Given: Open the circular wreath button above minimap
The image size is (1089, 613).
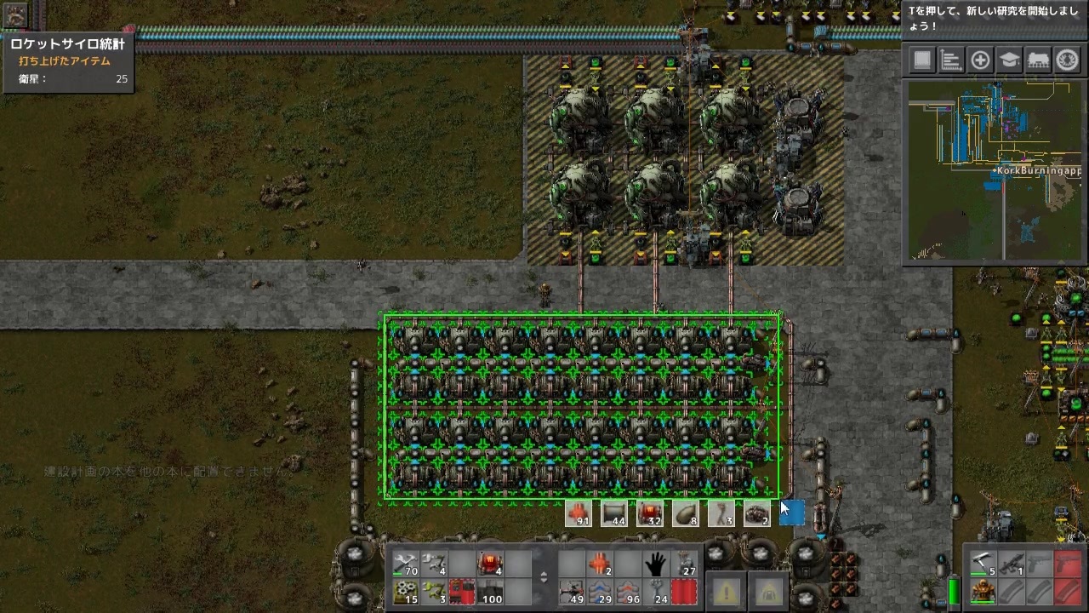Looking at the screenshot, I should (x=1067, y=60).
